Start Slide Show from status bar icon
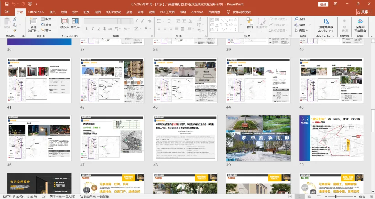The width and height of the screenshot is (375, 199). pyautogui.click(x=318, y=196)
